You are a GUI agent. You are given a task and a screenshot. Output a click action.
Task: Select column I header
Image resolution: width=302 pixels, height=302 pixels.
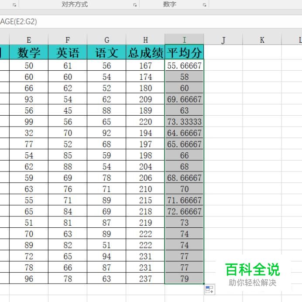point(184,40)
